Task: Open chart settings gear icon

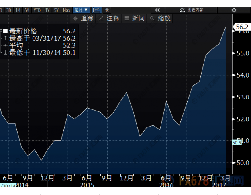Action: point(234,10)
